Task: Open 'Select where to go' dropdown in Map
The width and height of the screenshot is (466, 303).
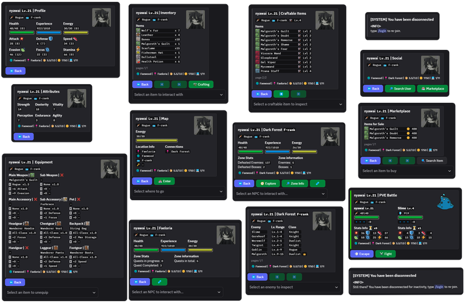Action: (x=179, y=191)
